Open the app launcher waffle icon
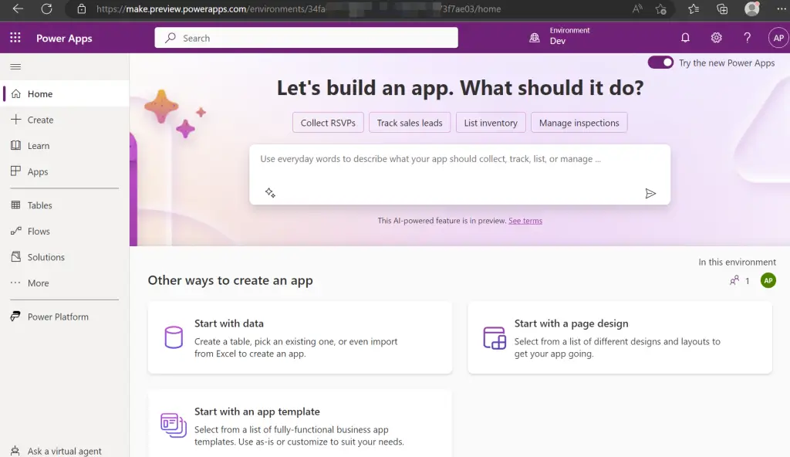 (x=15, y=38)
